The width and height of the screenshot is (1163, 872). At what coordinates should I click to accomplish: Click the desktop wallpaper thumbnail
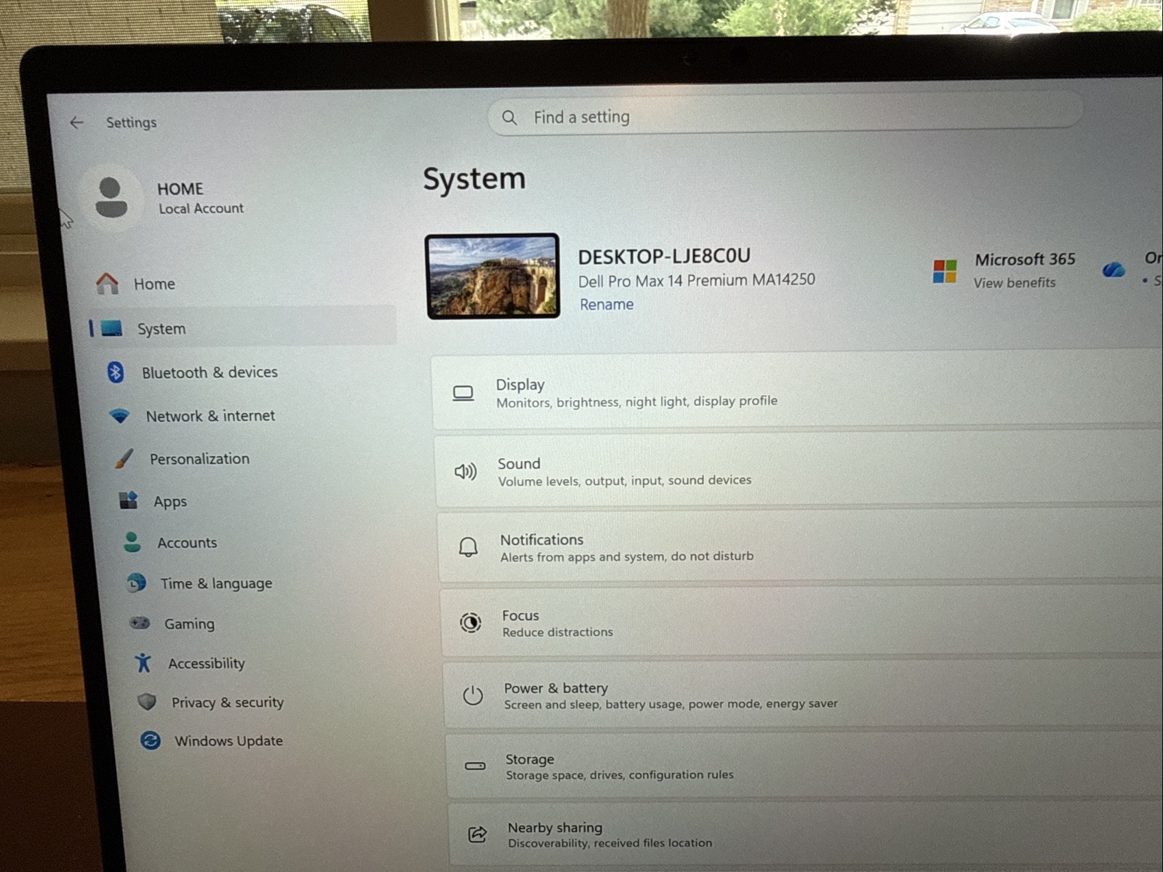492,276
